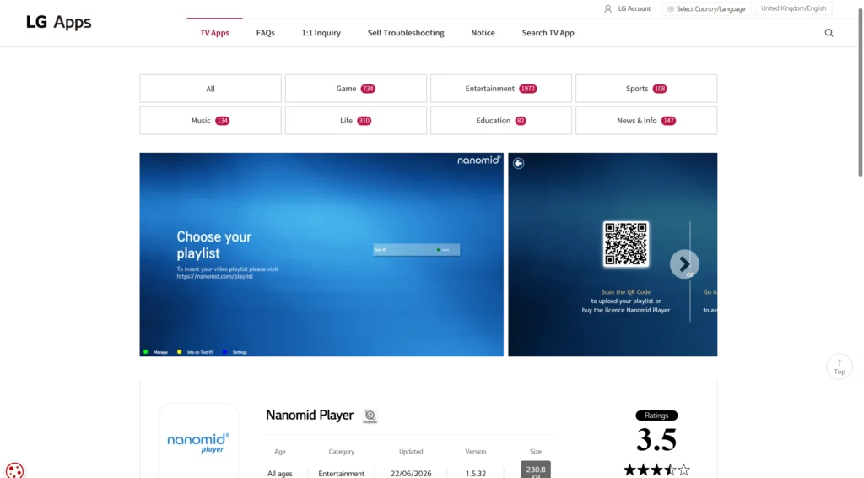Open the TV Apps tab
The height and width of the screenshot is (478, 864).
coord(214,33)
